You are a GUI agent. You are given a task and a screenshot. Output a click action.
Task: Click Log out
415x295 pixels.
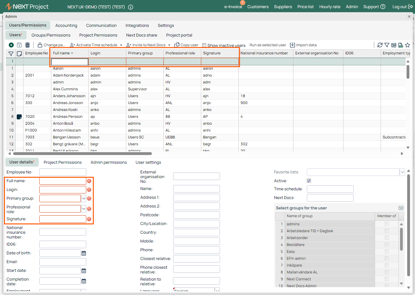tap(402, 7)
